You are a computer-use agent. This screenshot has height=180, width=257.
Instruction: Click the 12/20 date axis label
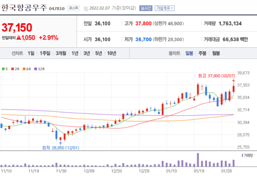point(116,171)
